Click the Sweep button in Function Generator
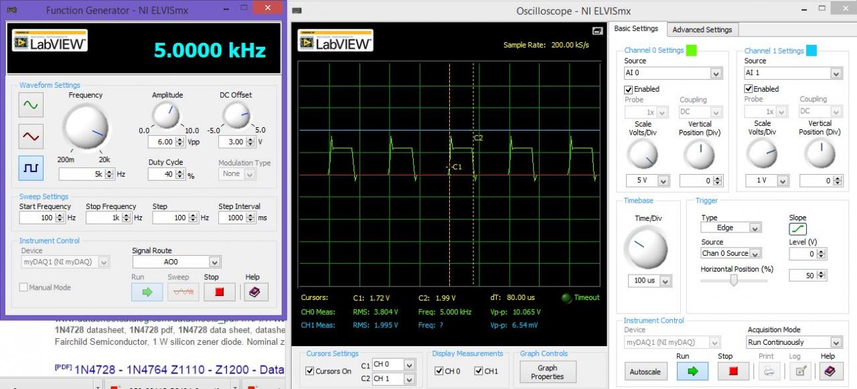 coord(183,292)
